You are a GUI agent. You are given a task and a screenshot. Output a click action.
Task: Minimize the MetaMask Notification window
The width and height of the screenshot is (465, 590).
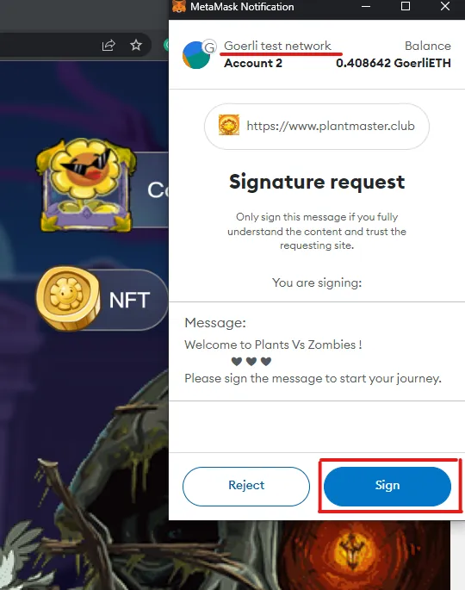click(x=366, y=6)
